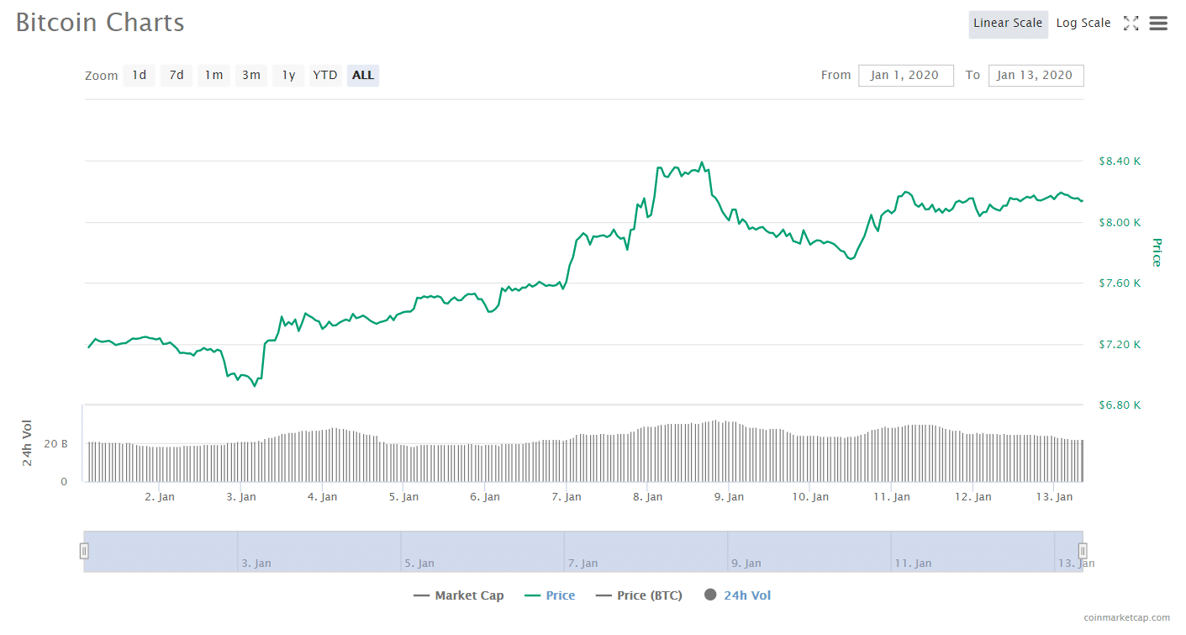The height and width of the screenshot is (635, 1186).
Task: Grab the left navigator range handle
Action: [x=84, y=551]
